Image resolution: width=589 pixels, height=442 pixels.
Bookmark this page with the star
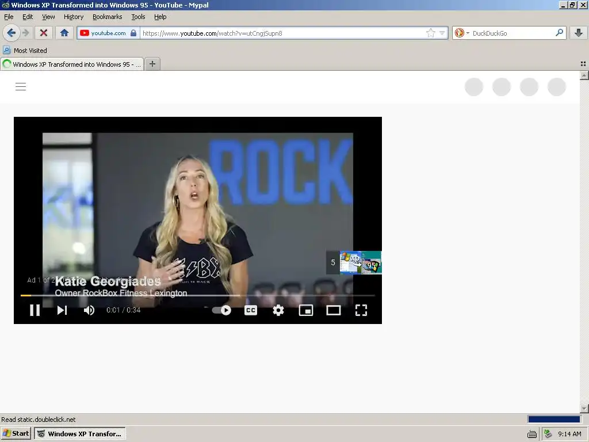[x=430, y=33]
